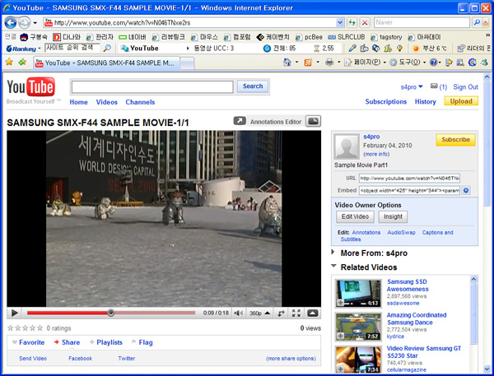
Task: Click the AudioSwap edit link
Action: (x=401, y=232)
